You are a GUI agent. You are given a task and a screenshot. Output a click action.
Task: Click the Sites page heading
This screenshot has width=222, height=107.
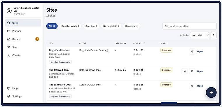pyautogui.click(x=52, y=10)
